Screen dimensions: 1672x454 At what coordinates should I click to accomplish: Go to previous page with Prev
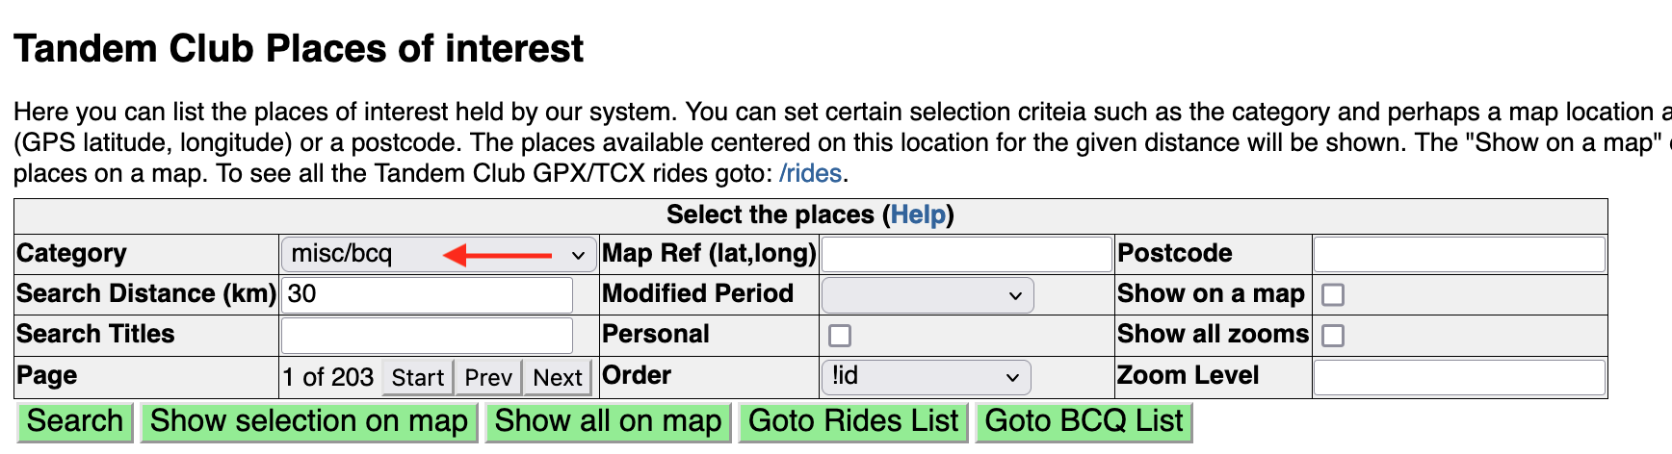click(488, 378)
